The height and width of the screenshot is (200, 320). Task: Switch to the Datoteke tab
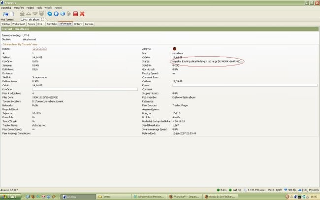pyautogui.click(x=52, y=24)
